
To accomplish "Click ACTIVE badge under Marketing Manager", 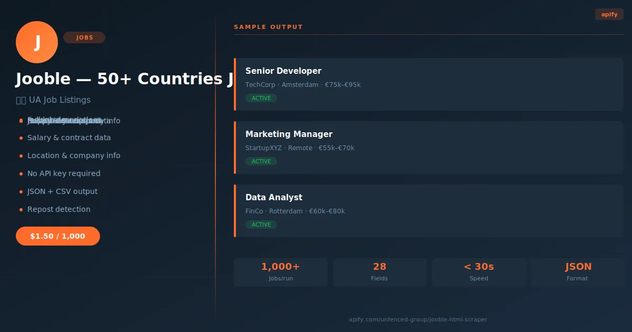I will pos(261,161).
